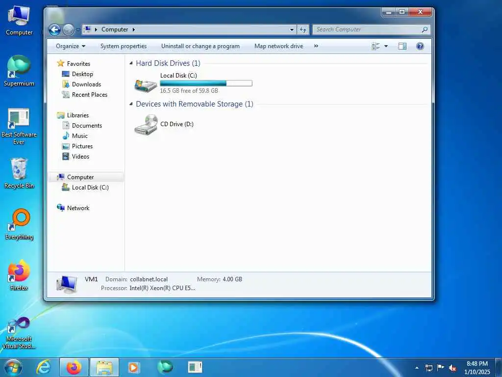502x377 pixels.
Task: Click the Memory 4.00 GB value
Action: point(232,279)
